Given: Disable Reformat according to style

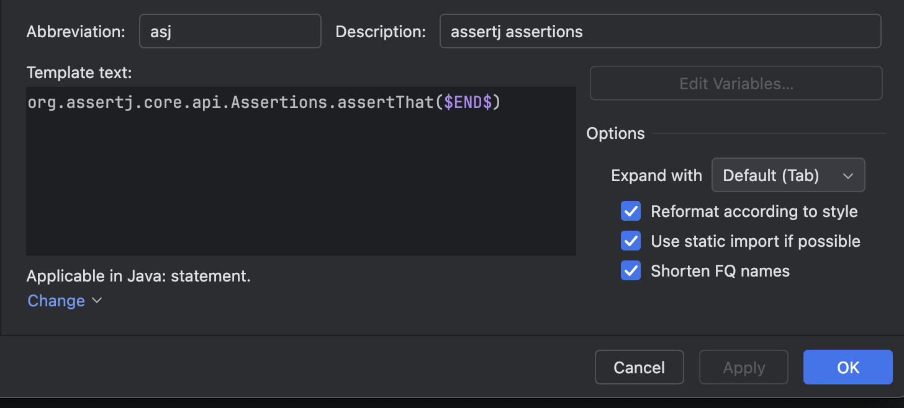Looking at the screenshot, I should (631, 211).
